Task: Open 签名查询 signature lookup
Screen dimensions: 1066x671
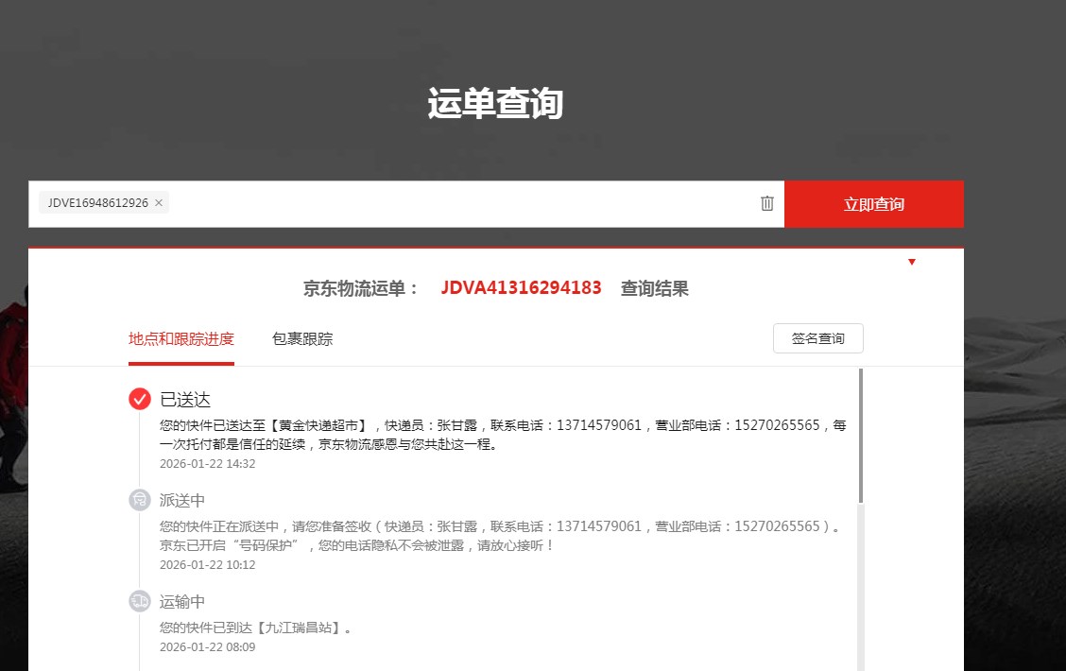Action: 817,338
